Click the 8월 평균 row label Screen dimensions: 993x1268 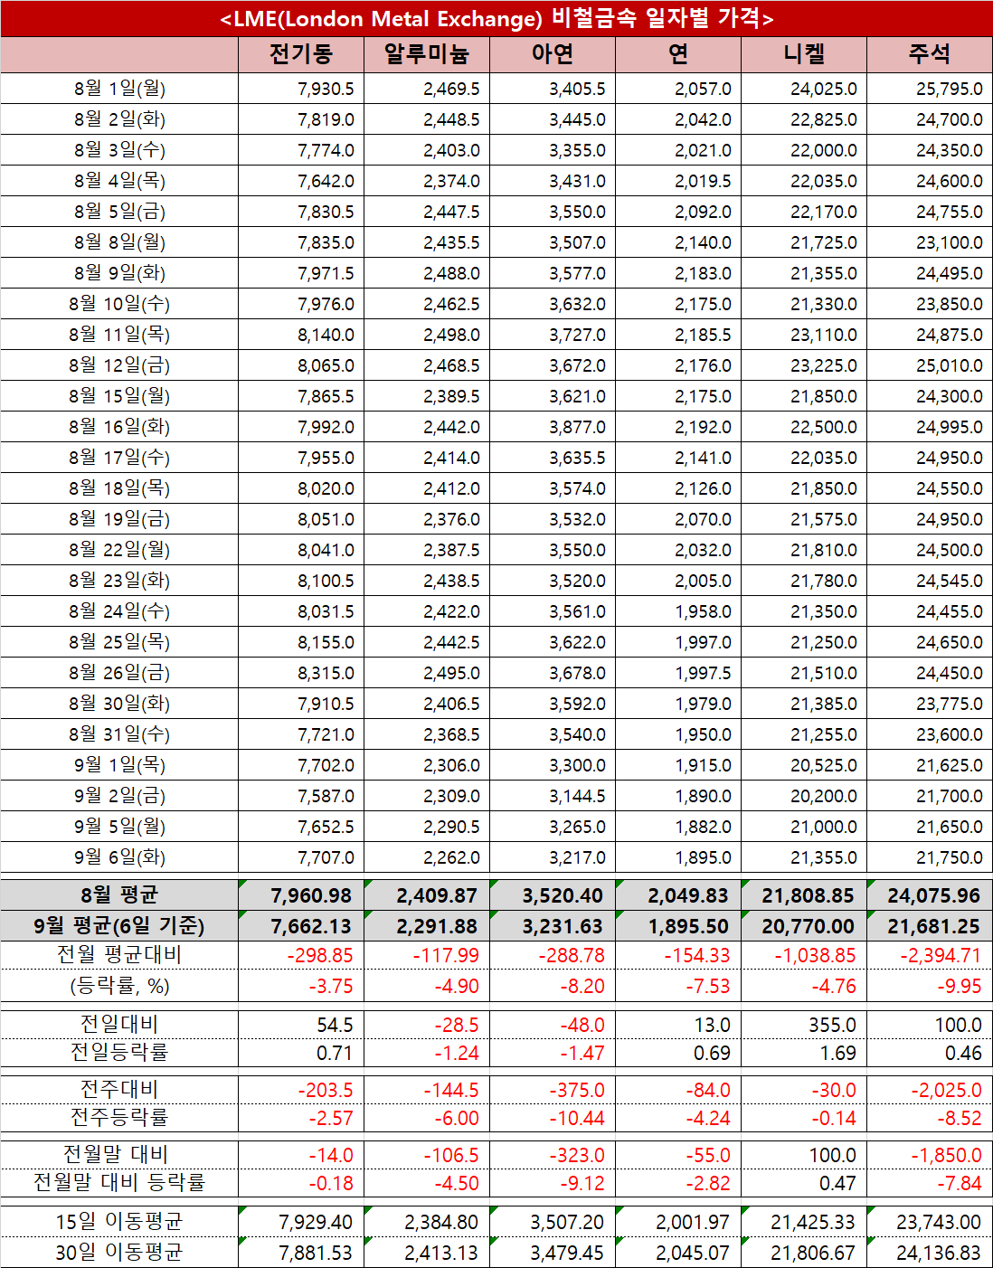pos(119,895)
